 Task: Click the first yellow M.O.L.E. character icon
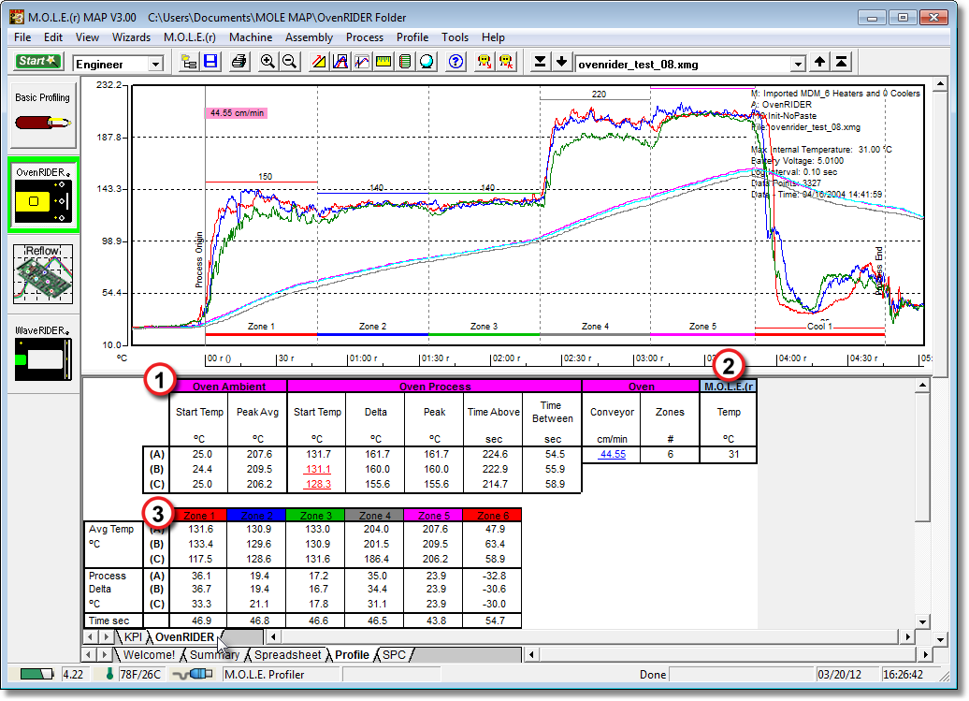click(x=484, y=62)
